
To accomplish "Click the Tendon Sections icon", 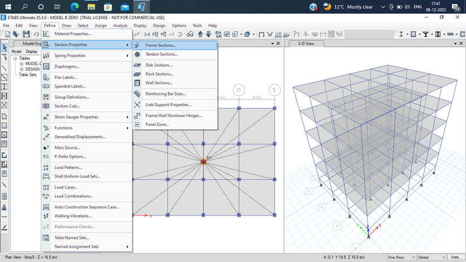I will (x=137, y=54).
